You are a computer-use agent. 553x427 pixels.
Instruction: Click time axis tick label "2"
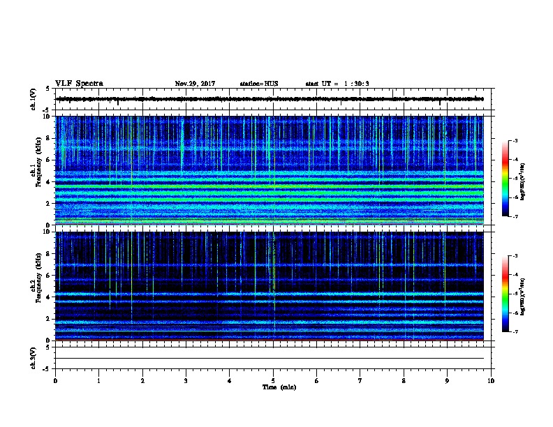point(142,381)
